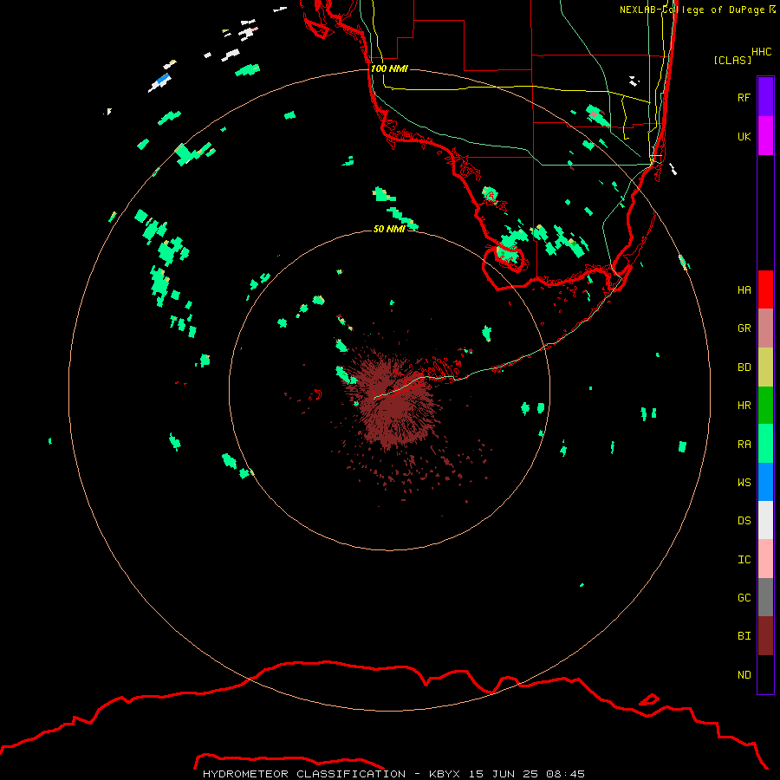Click the GC gray legend swatch

pyautogui.click(x=765, y=597)
